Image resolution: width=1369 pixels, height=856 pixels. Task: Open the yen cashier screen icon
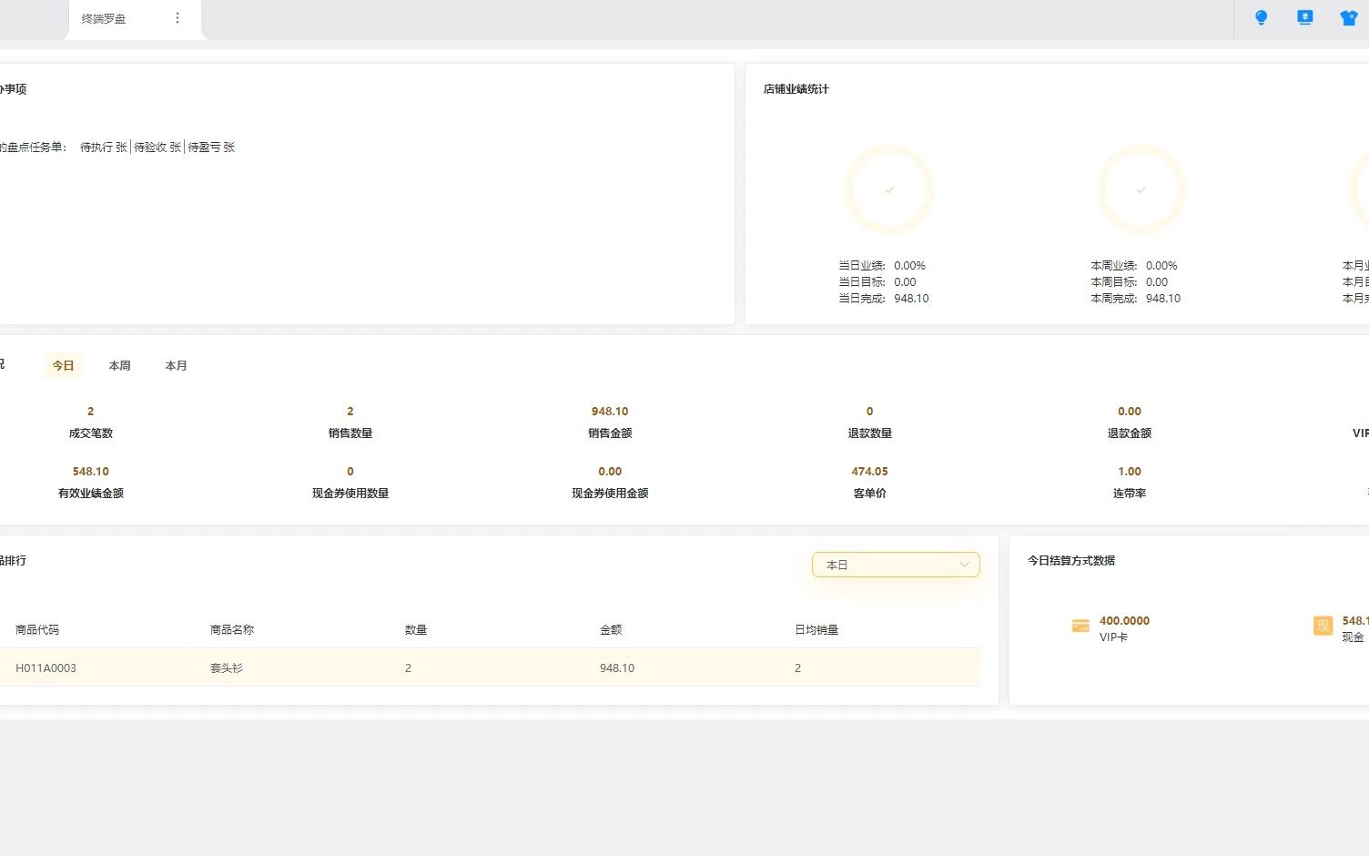pyautogui.click(x=1304, y=17)
